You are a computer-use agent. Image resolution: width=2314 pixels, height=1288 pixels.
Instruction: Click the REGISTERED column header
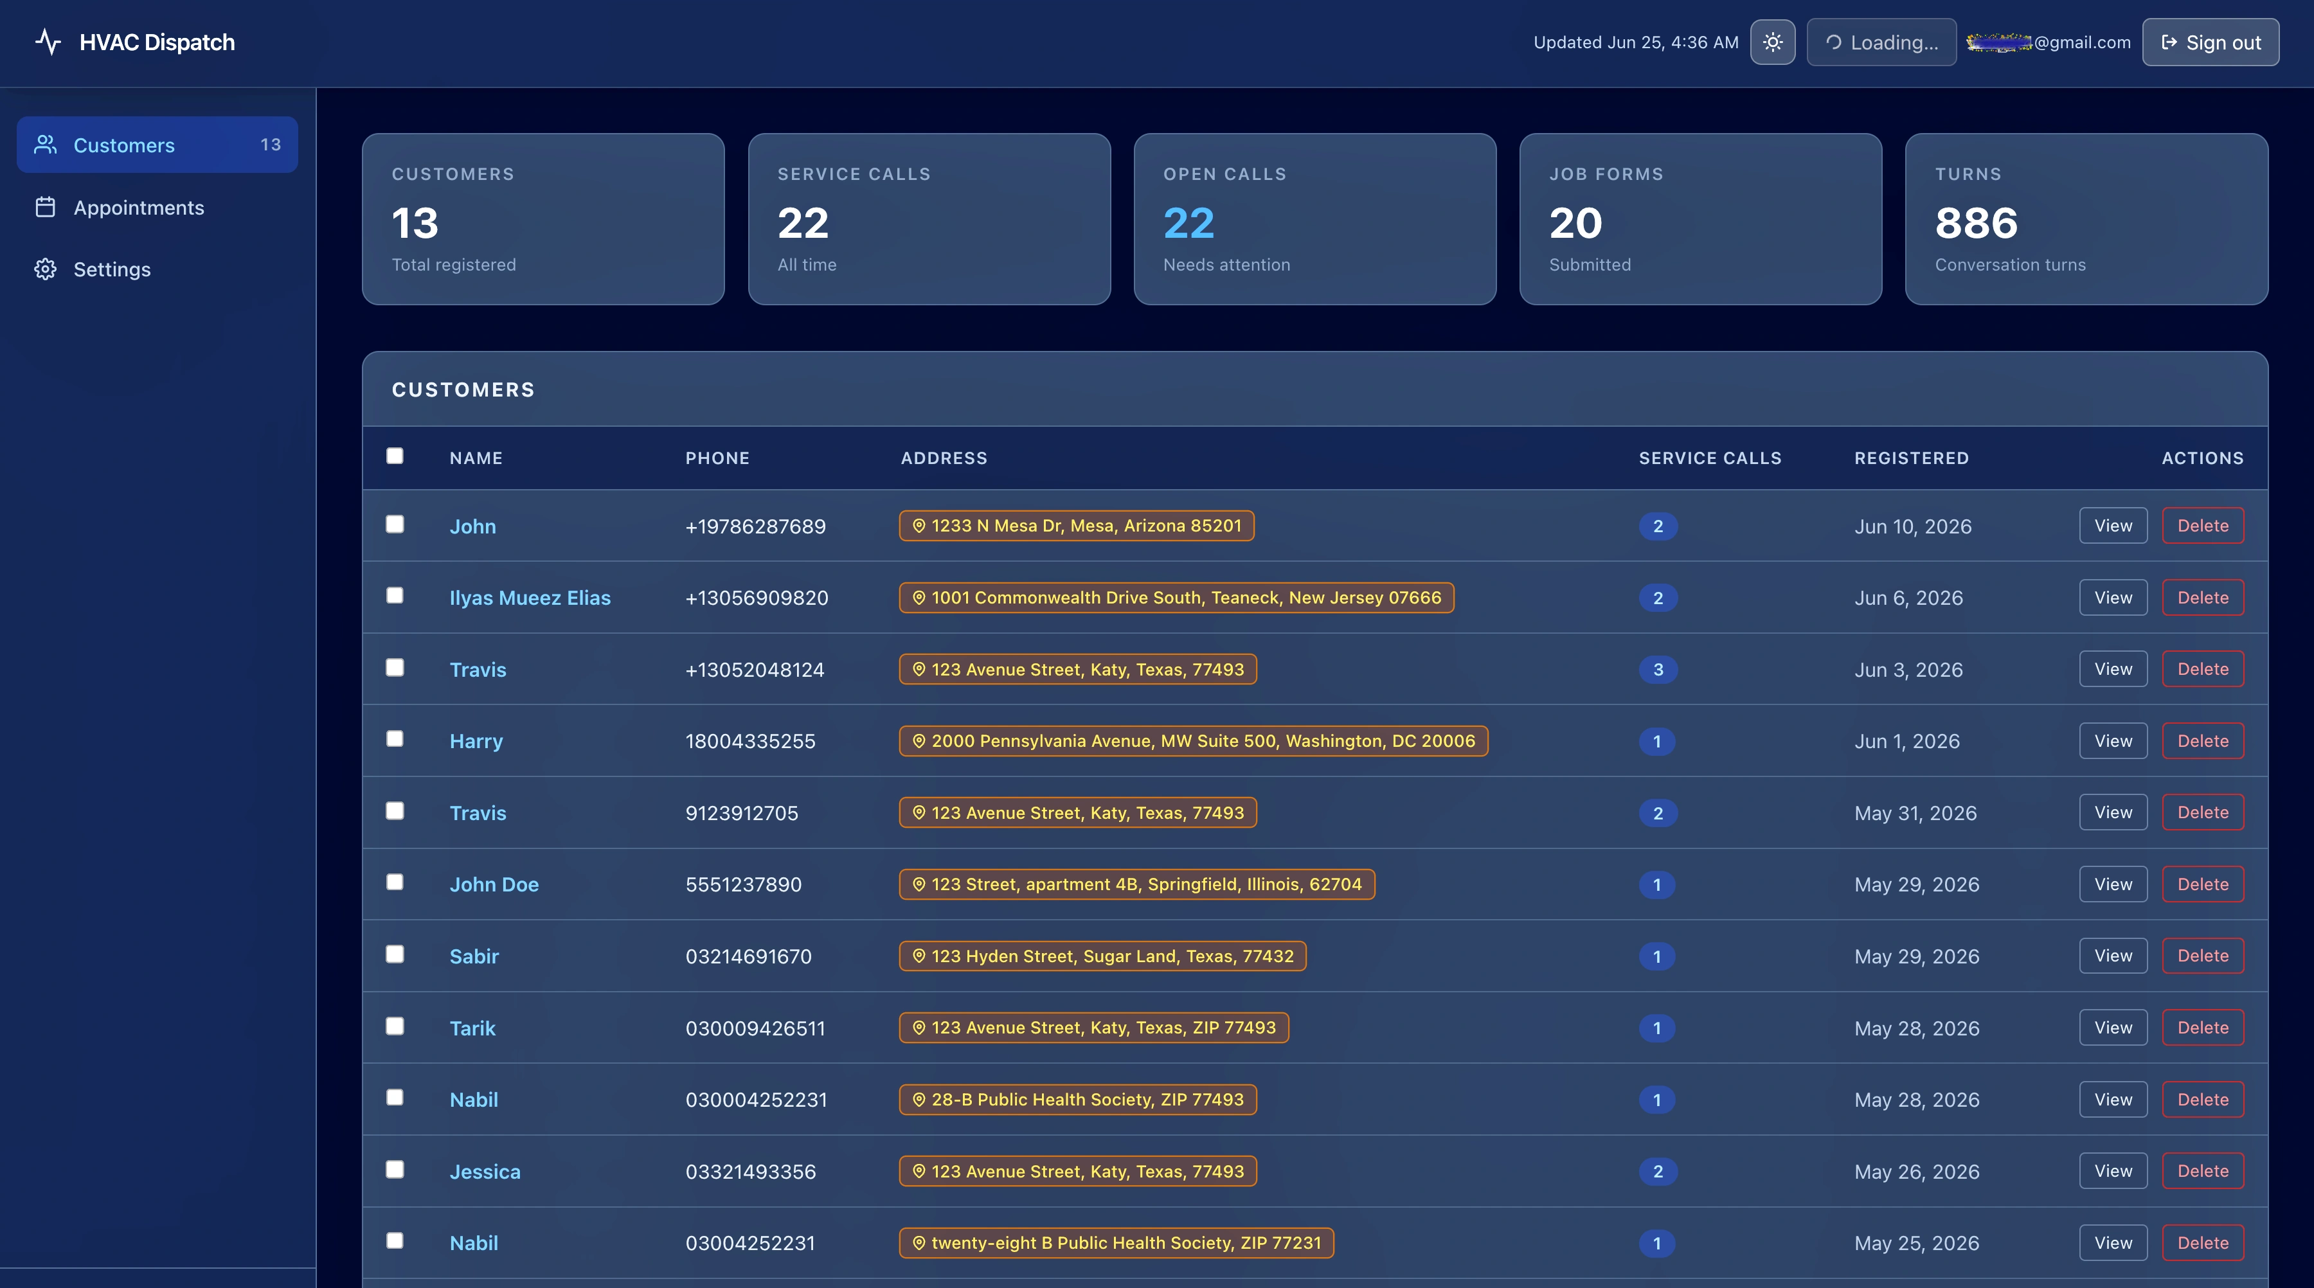(x=1912, y=458)
